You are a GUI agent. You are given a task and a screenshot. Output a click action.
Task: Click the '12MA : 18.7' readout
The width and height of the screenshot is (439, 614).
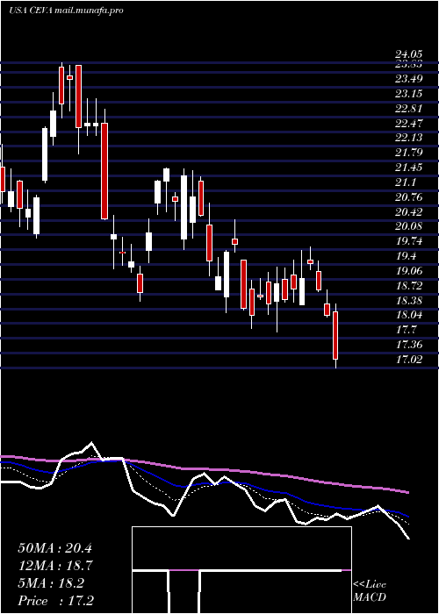54,566
